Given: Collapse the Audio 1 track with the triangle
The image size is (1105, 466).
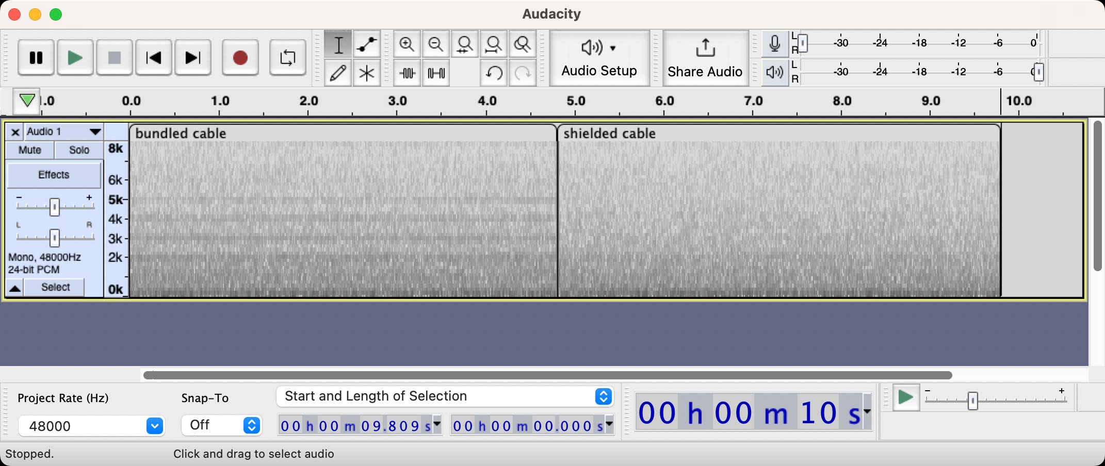Looking at the screenshot, I should click(15, 288).
